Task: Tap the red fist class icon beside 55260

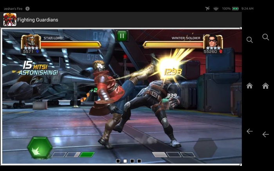Action: tap(220, 52)
